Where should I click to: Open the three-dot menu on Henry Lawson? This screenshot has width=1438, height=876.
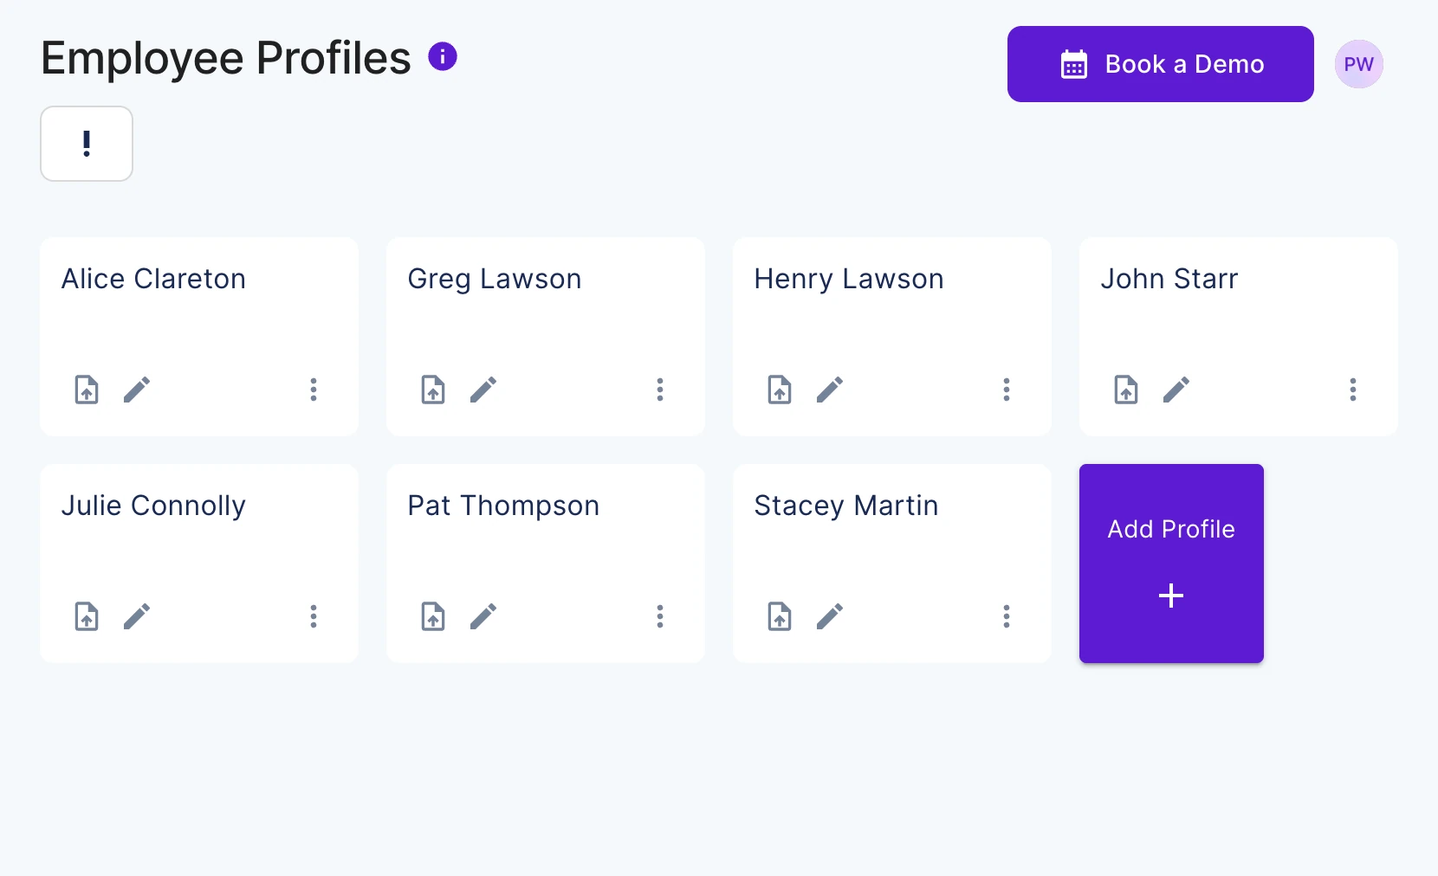pyautogui.click(x=1007, y=390)
